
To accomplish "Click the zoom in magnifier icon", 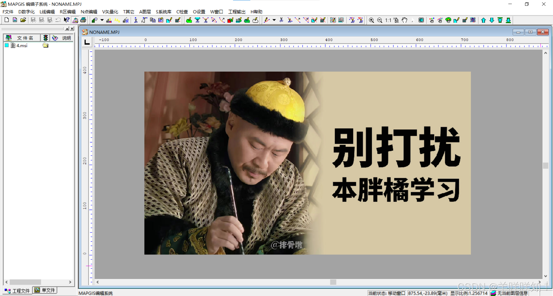I will pyautogui.click(x=372, y=20).
